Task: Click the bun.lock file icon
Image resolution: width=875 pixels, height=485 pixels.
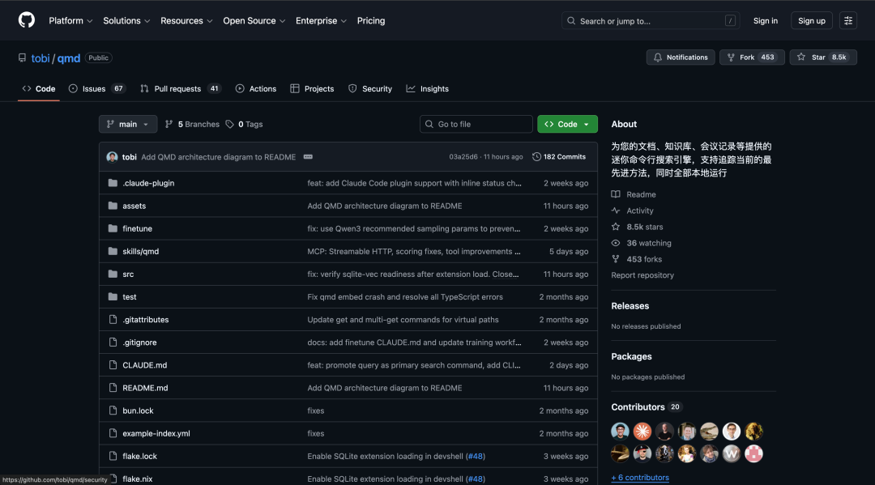Action: click(113, 411)
